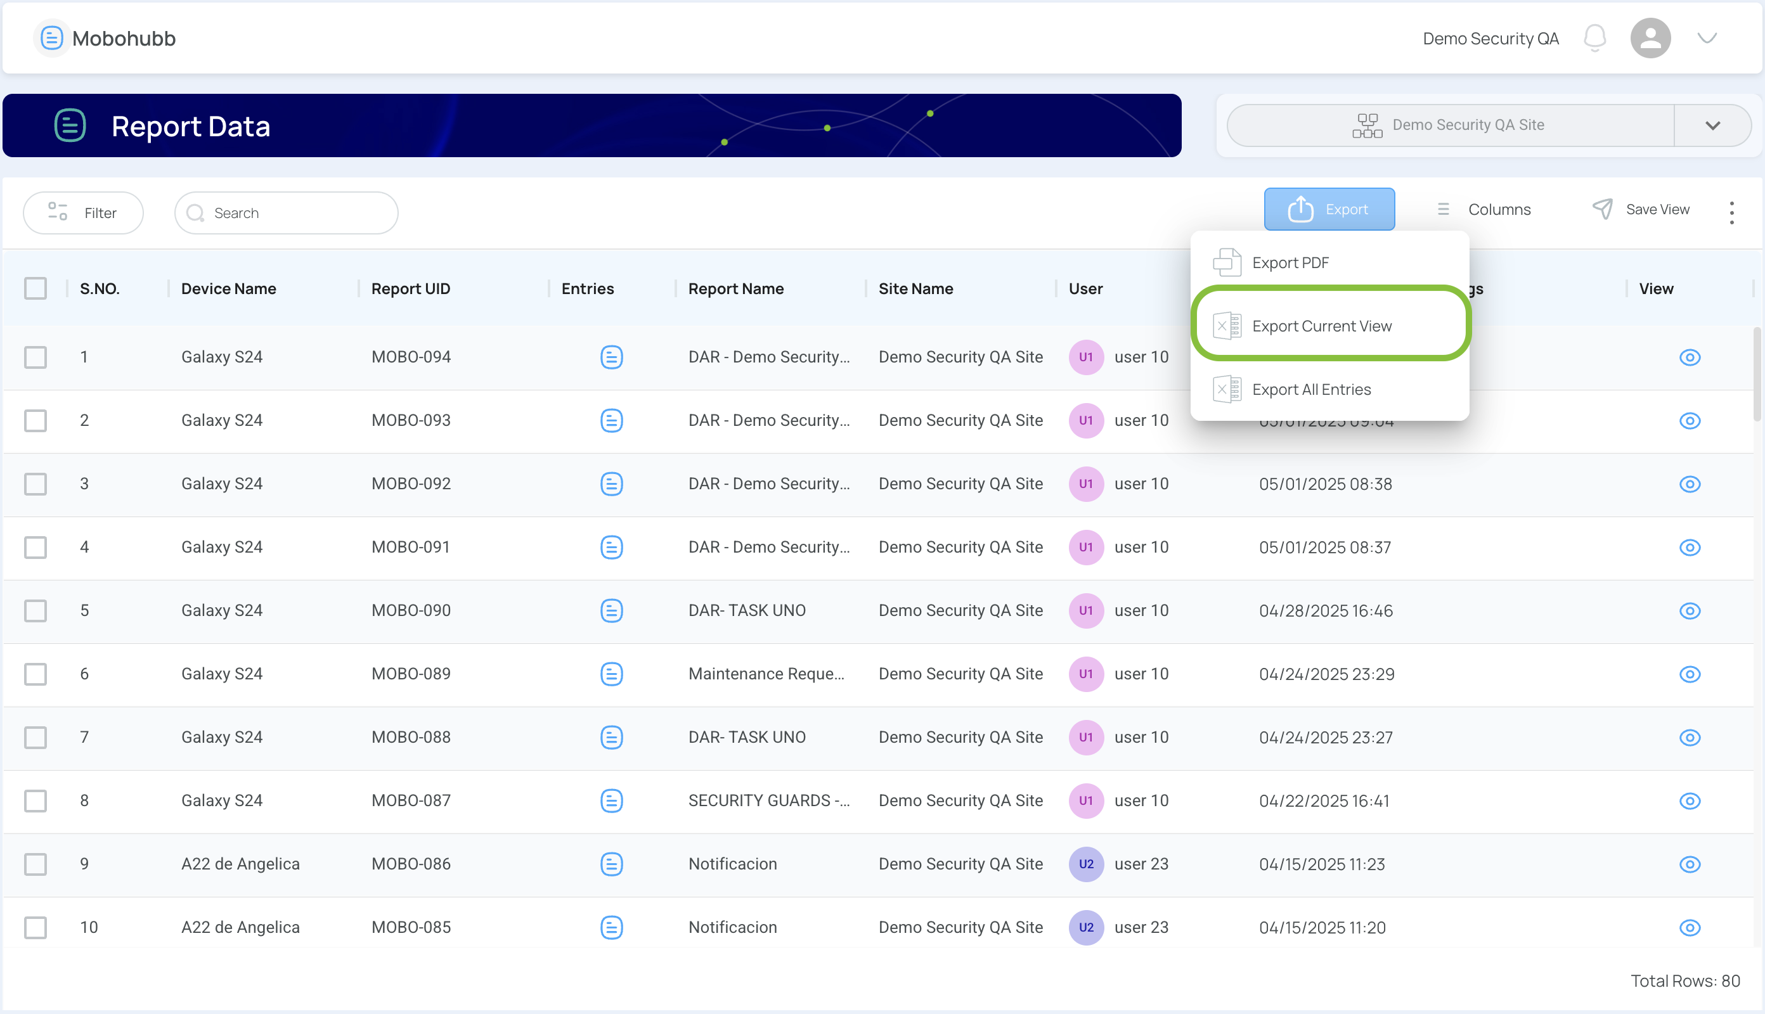The width and height of the screenshot is (1765, 1014).
Task: Click the Demo Security QA account name
Action: point(1490,38)
